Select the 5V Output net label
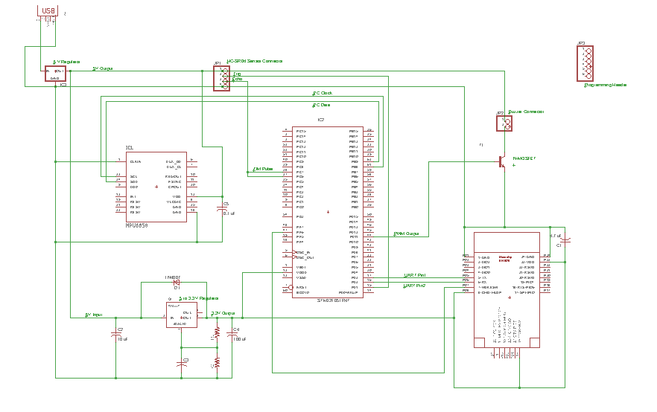Screen dimensions: 657x412 pos(103,68)
